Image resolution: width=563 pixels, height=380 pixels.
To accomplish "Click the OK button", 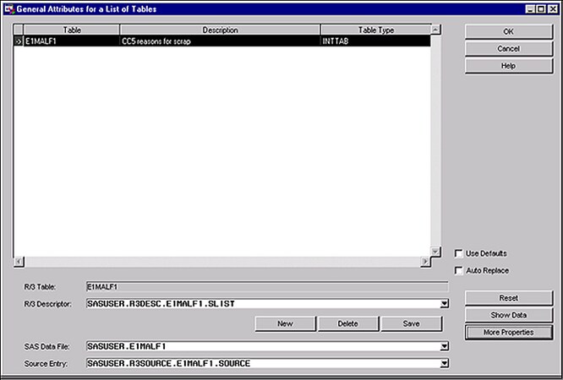I will 508,31.
